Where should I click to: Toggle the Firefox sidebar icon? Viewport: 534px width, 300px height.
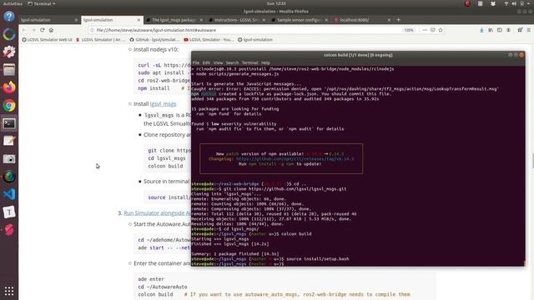coord(499,30)
